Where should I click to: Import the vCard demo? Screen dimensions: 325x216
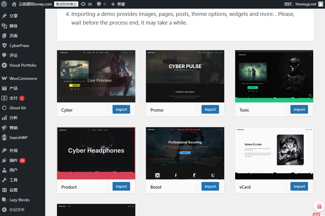(299, 186)
